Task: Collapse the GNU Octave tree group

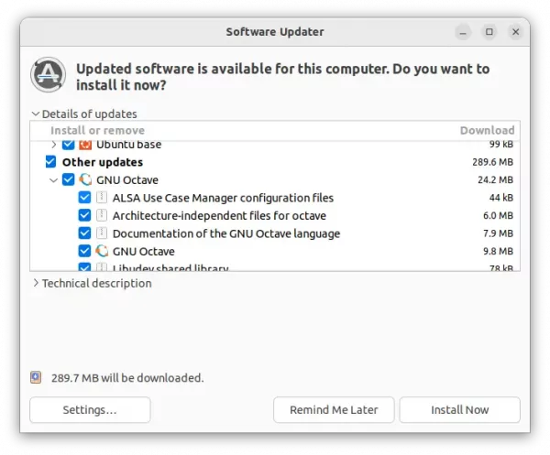Action: [x=54, y=180]
